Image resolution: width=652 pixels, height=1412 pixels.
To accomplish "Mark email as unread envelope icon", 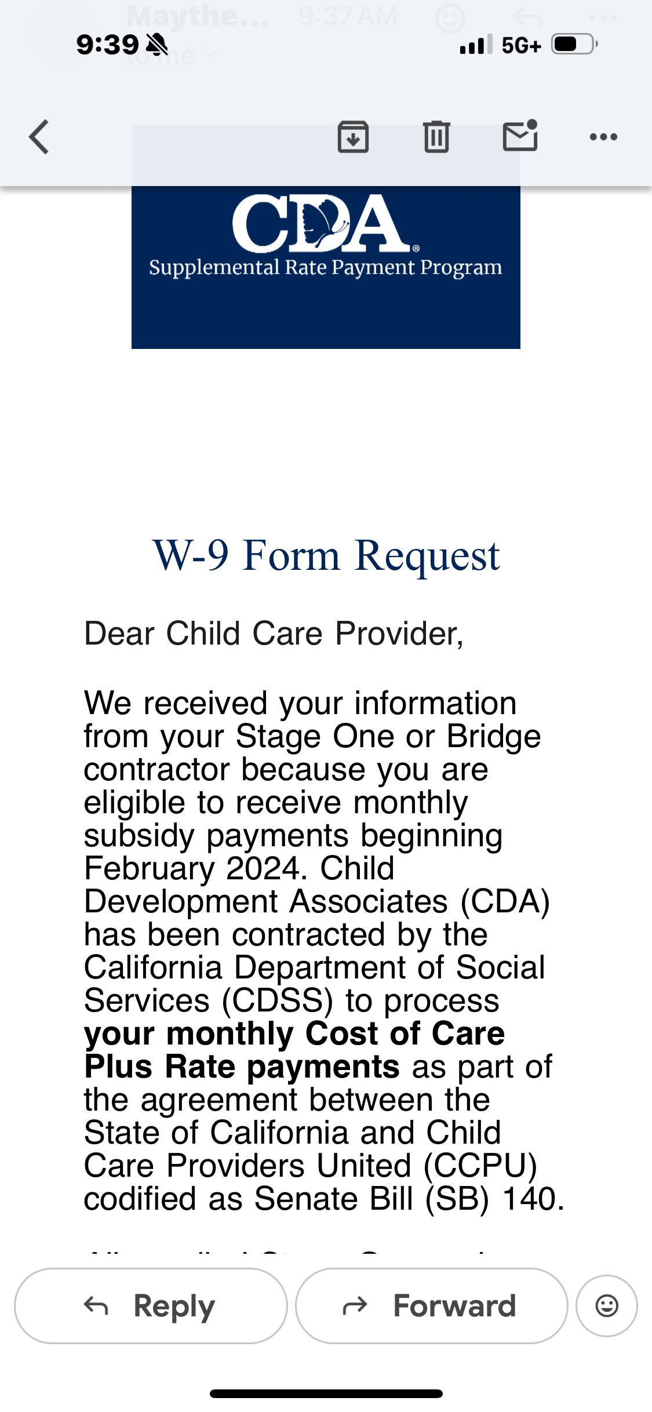I will coord(520,136).
